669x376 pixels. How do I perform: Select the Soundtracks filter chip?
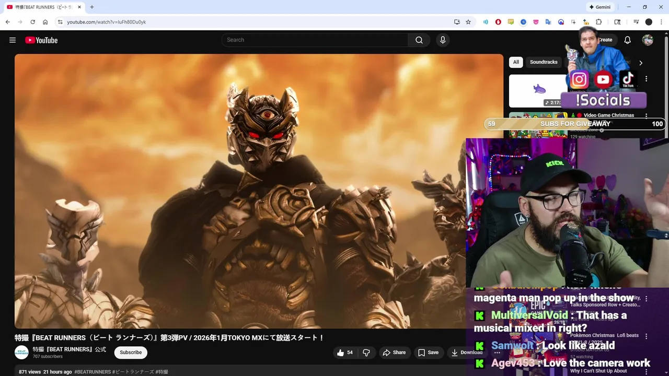[544, 62]
